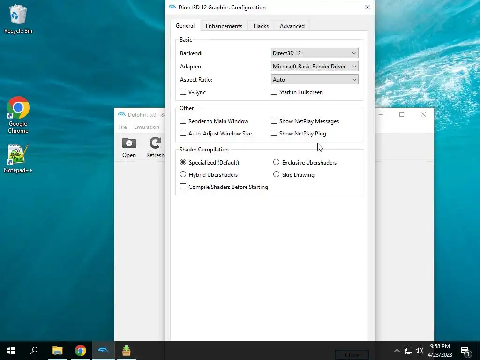Open the Adapter dropdown
The height and width of the screenshot is (360, 480).
(x=315, y=67)
